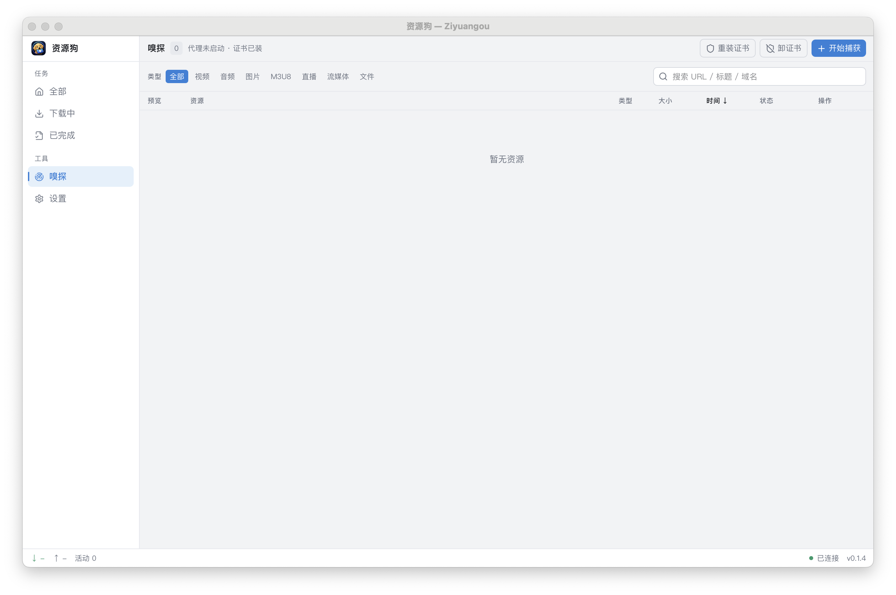This screenshot has width=896, height=595.
Task: Click the sort arrow next to 时间
Action: coord(725,101)
